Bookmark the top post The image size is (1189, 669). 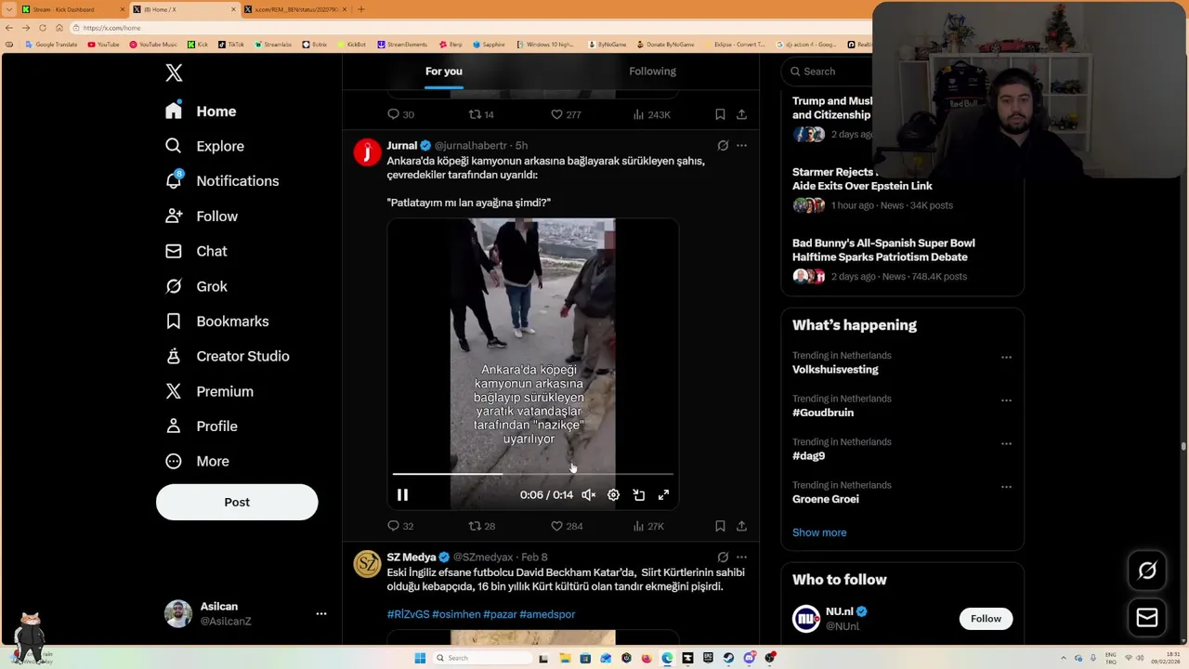tap(720, 114)
